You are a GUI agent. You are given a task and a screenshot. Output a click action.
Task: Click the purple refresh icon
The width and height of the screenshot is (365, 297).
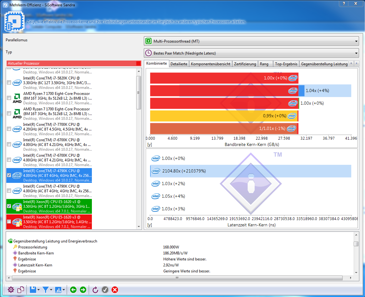click(95, 290)
